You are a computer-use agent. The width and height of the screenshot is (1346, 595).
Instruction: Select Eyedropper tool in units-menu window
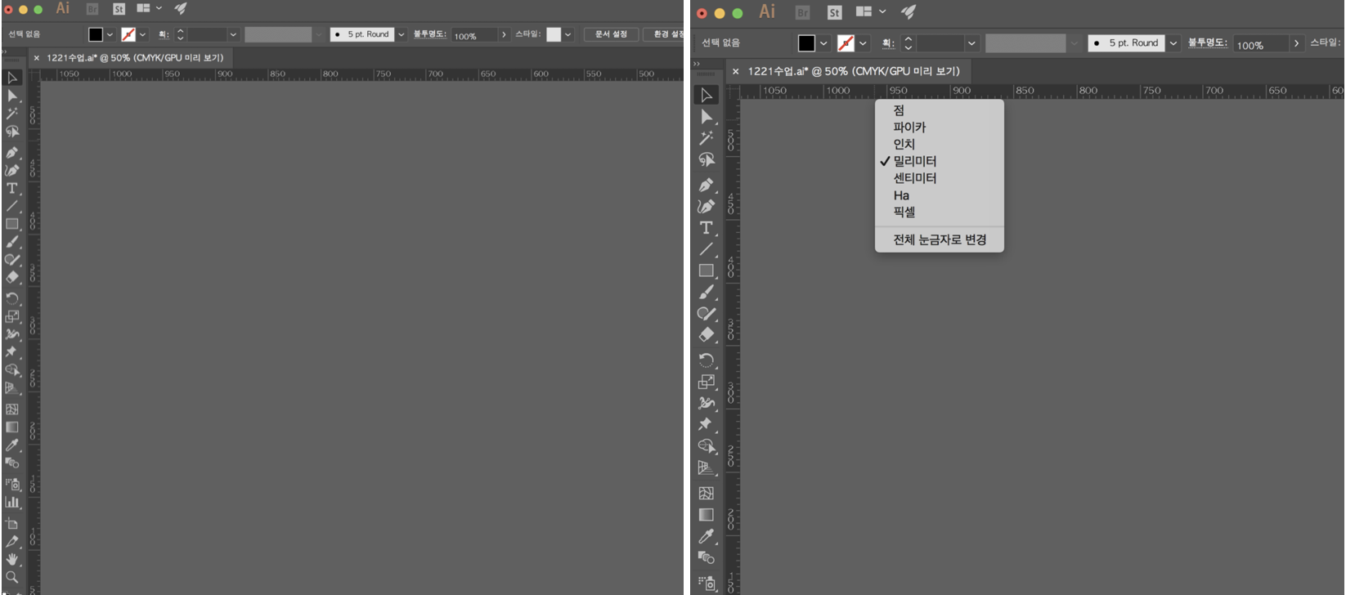pos(707,535)
